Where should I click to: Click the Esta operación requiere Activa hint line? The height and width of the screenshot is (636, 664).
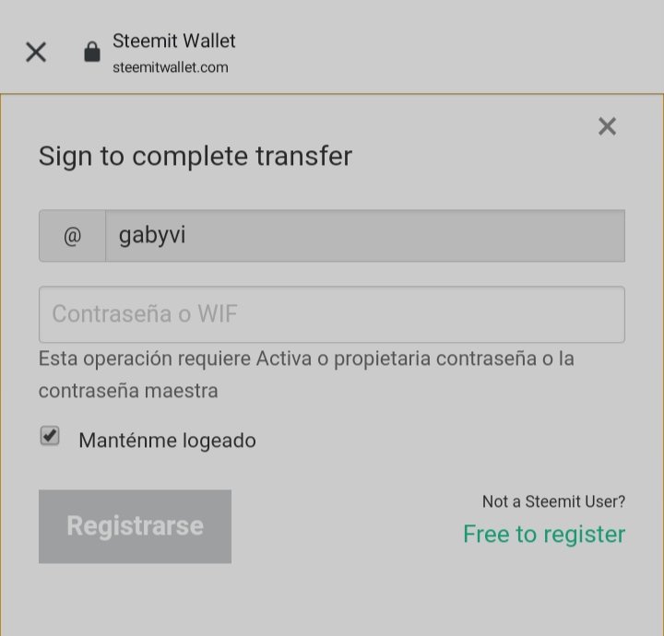tap(306, 359)
